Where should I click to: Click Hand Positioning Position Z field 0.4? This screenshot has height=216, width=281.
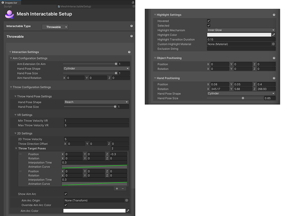(266, 84)
